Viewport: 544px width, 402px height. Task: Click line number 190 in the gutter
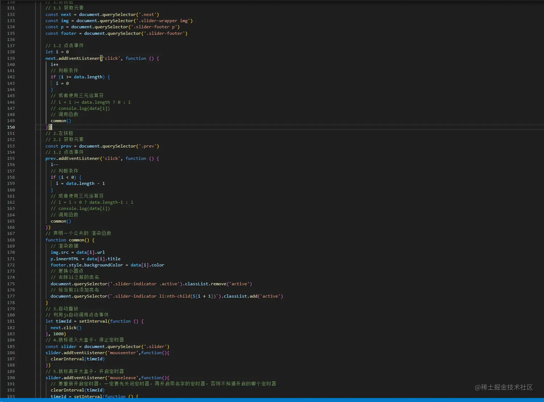coord(11,378)
